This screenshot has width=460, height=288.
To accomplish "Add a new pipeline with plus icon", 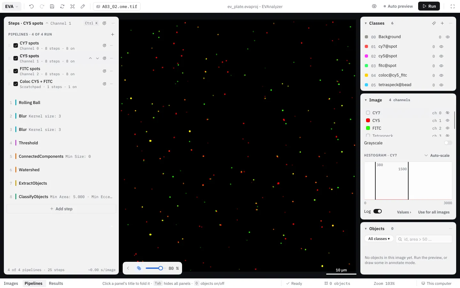I will (x=112, y=34).
